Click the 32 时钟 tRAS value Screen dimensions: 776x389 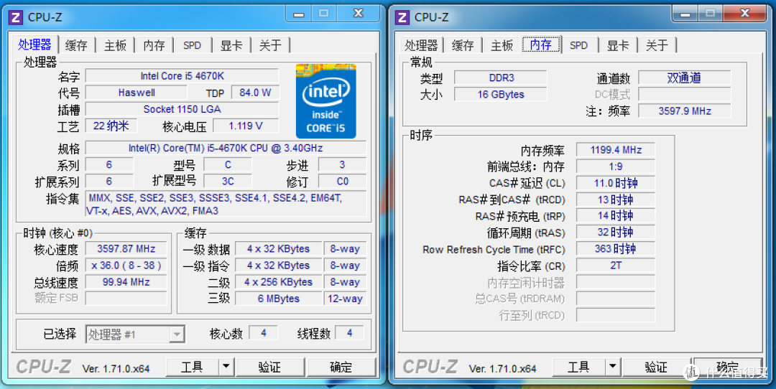point(616,233)
